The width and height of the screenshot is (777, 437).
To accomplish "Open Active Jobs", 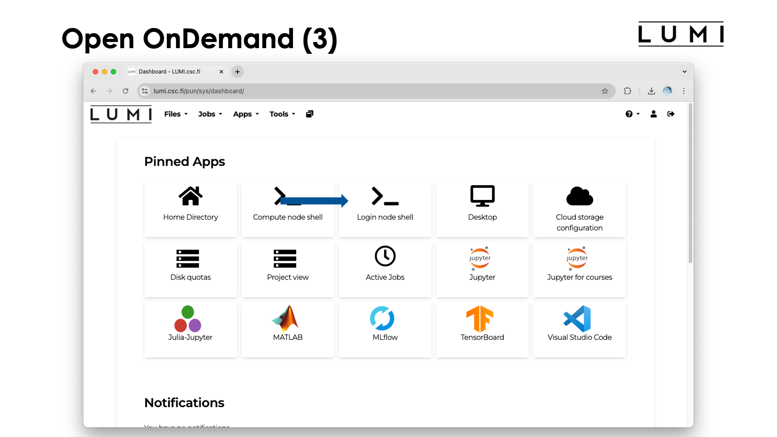I will point(385,267).
